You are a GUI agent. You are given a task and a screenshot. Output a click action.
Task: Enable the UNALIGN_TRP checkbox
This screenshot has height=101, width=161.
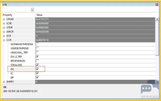37,53
